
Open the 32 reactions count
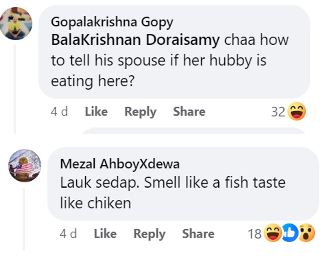[x=278, y=112]
